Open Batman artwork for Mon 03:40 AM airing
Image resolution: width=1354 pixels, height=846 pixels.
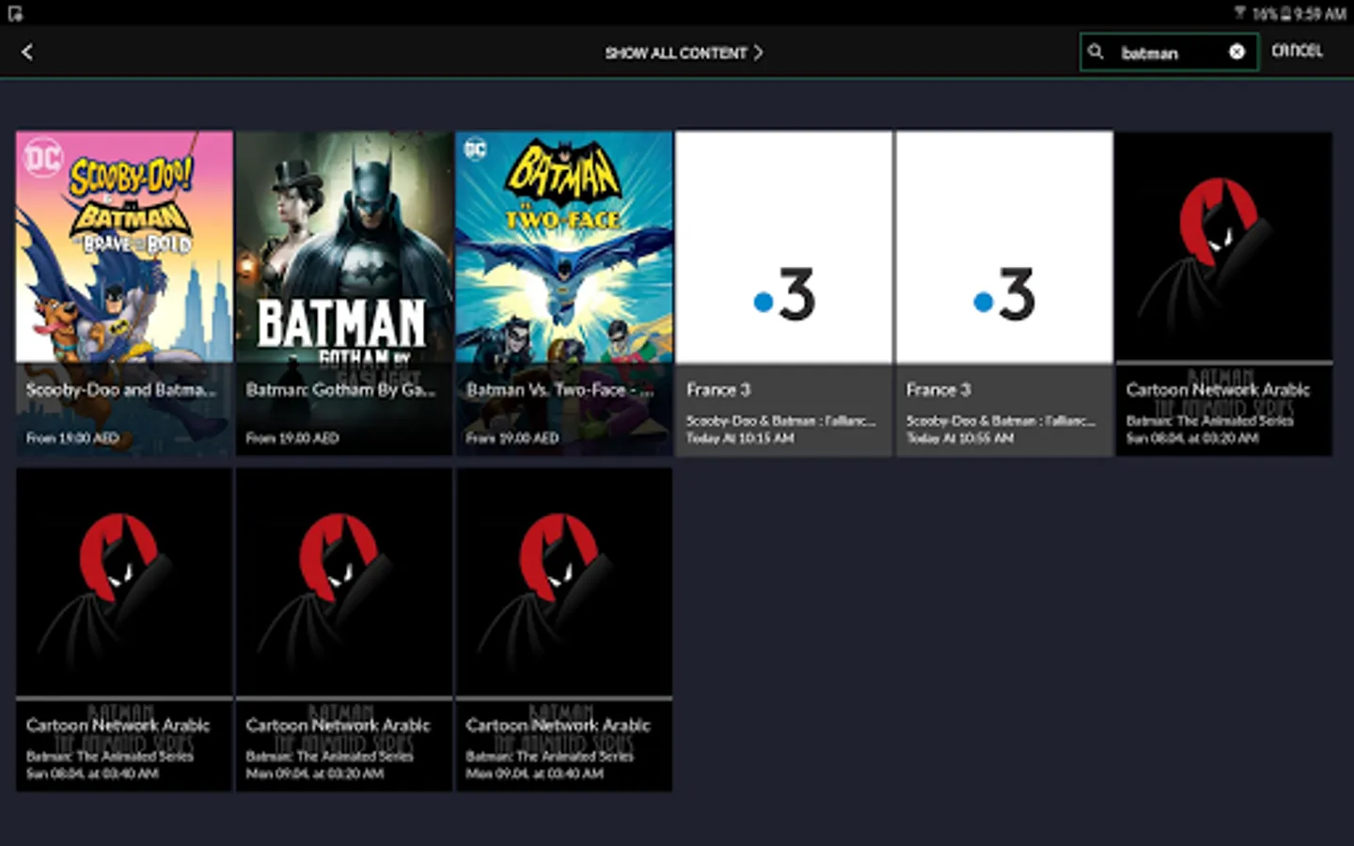tap(564, 583)
